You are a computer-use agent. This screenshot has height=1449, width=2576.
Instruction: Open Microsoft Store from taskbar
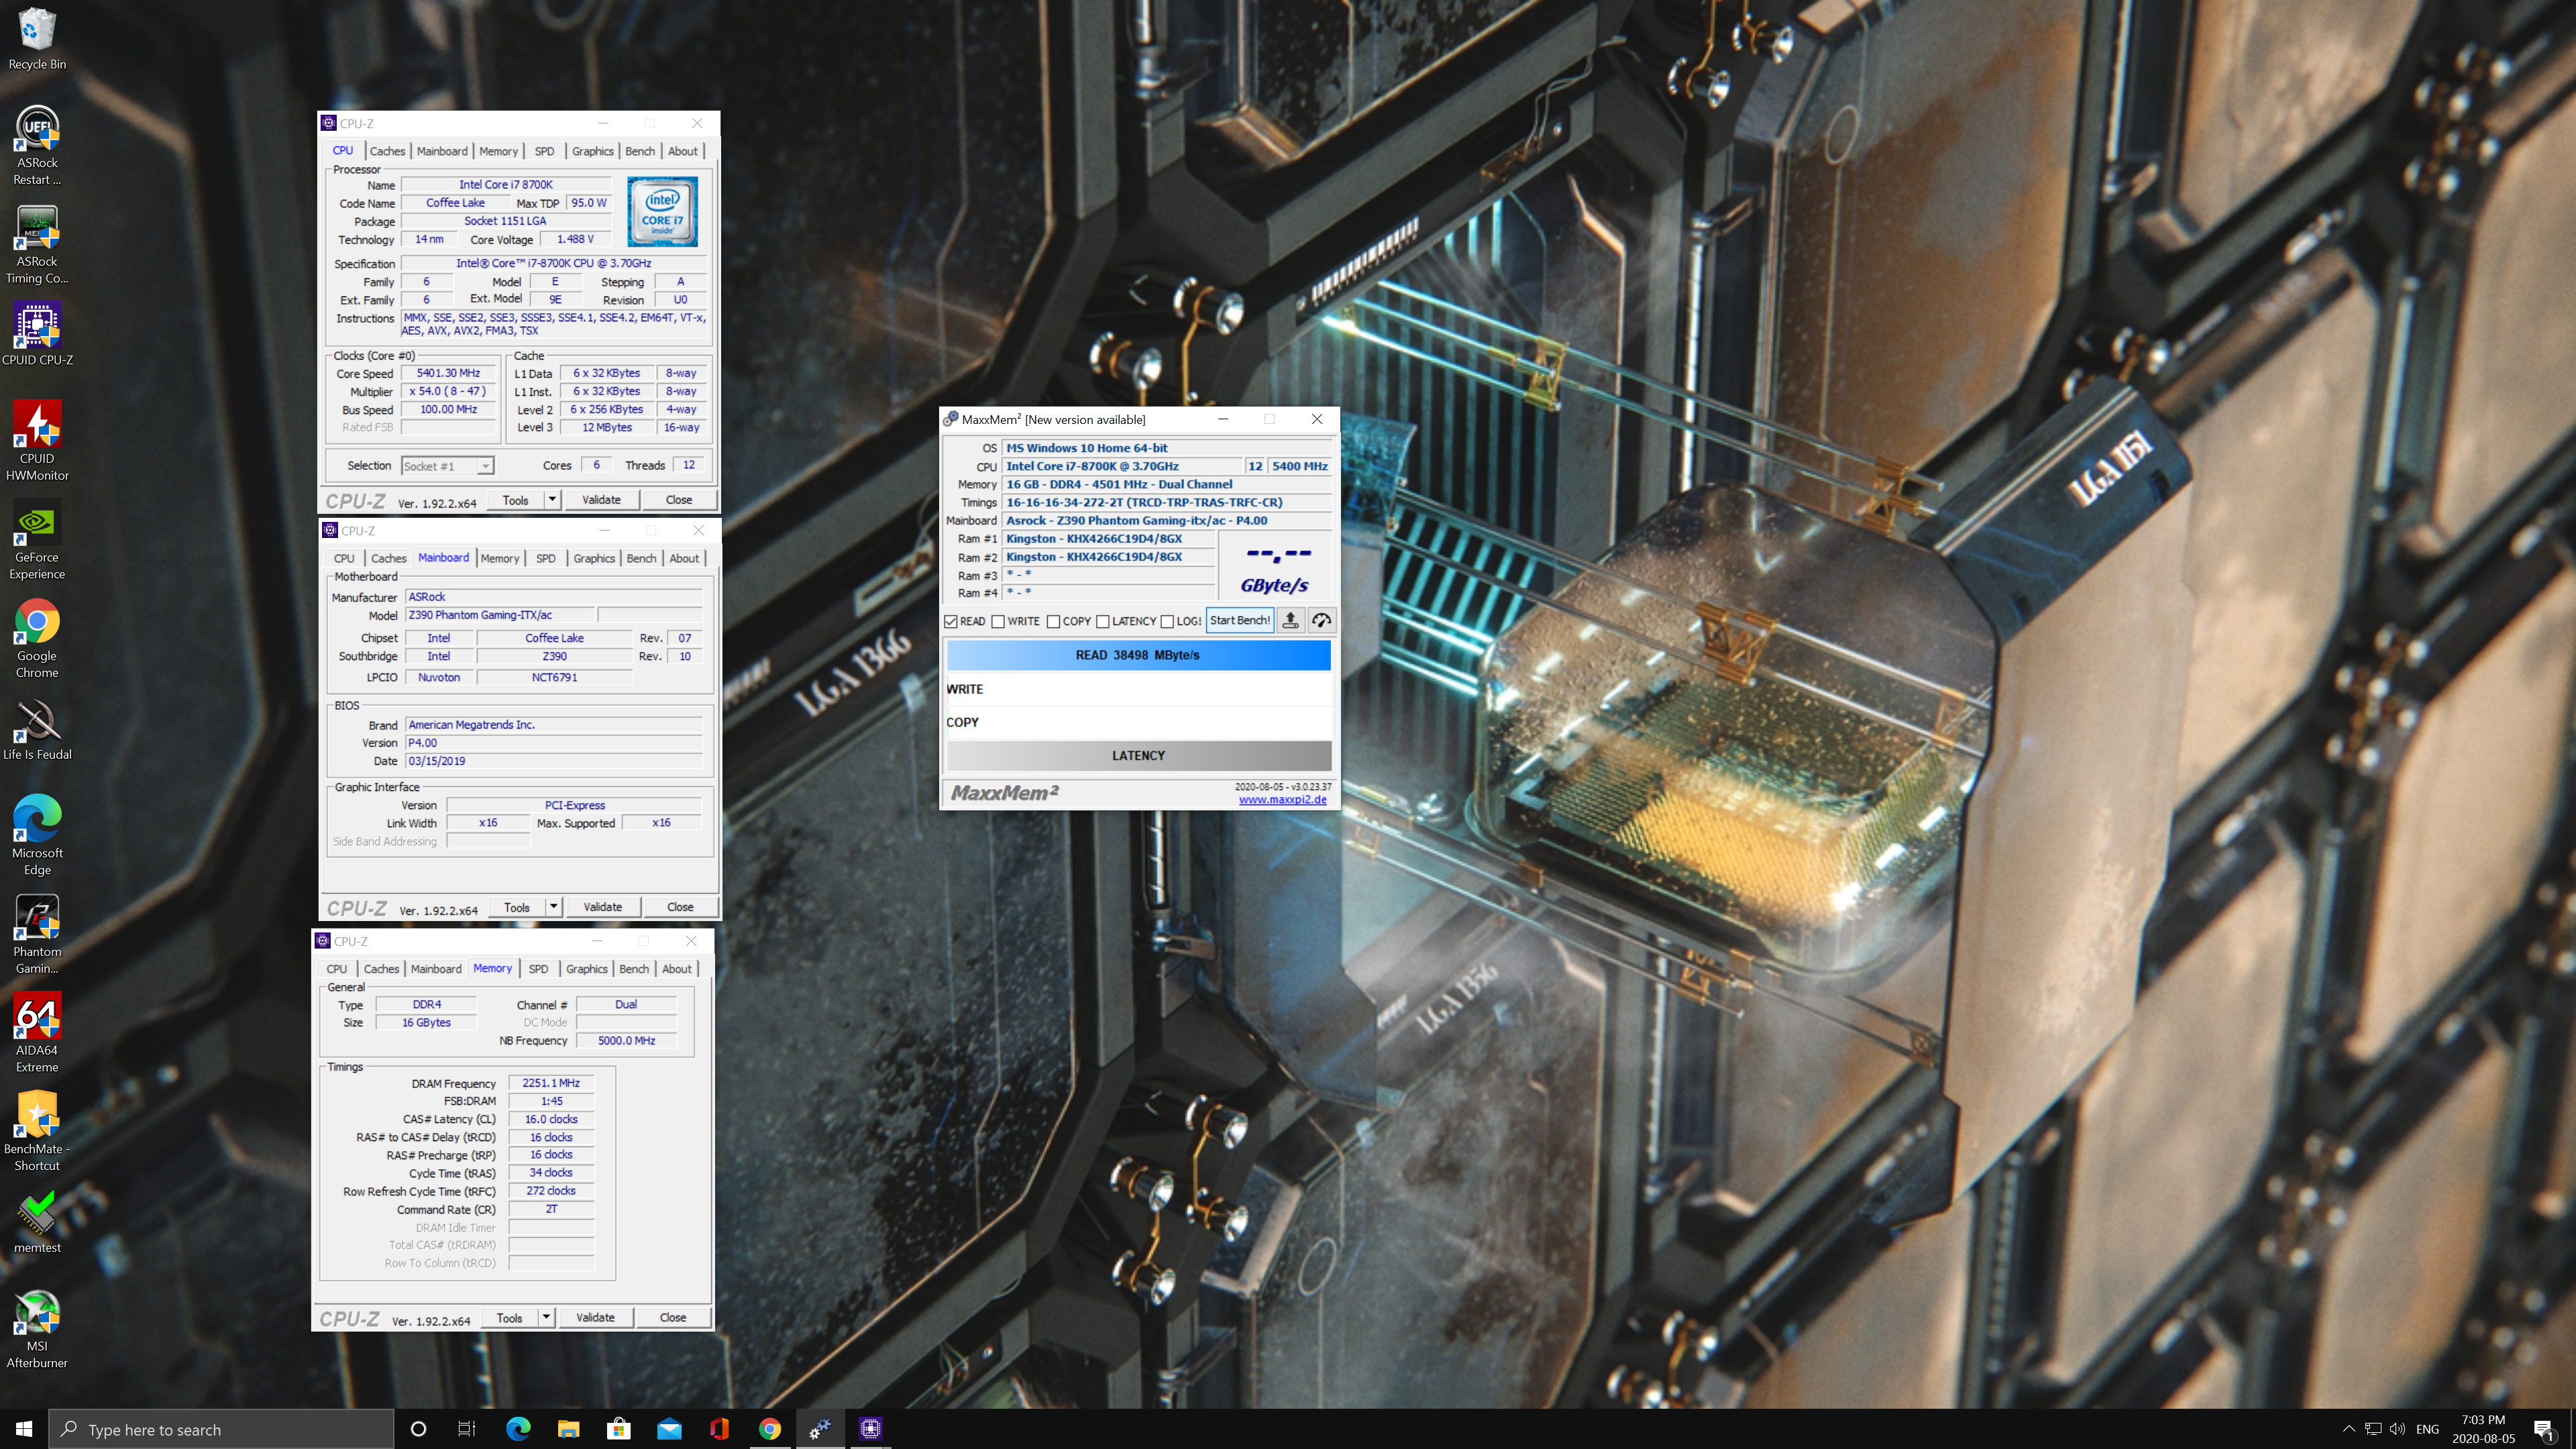tap(618, 1429)
